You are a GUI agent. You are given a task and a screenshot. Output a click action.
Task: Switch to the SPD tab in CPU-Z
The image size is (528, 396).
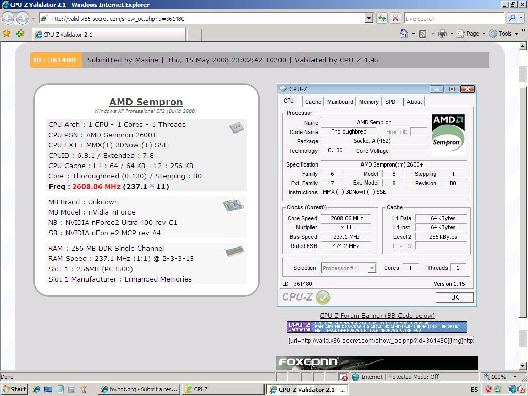[390, 102]
